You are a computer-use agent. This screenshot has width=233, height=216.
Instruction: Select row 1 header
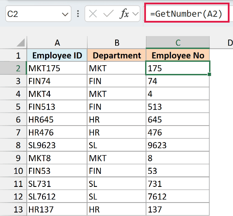coord(13,55)
